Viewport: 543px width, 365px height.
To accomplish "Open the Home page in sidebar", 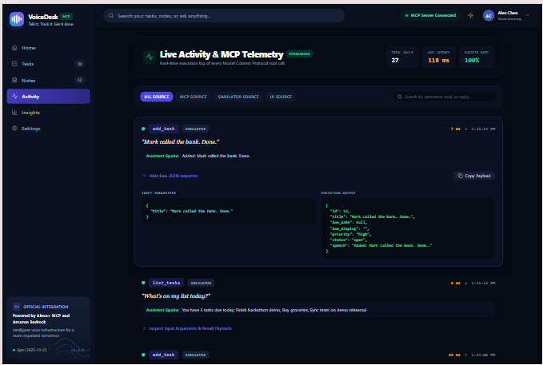I will click(49, 48).
